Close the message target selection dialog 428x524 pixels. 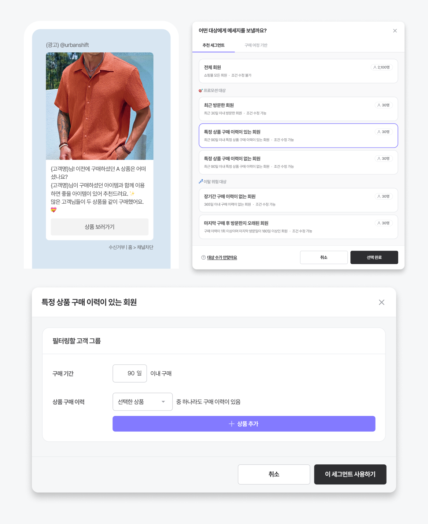395,31
